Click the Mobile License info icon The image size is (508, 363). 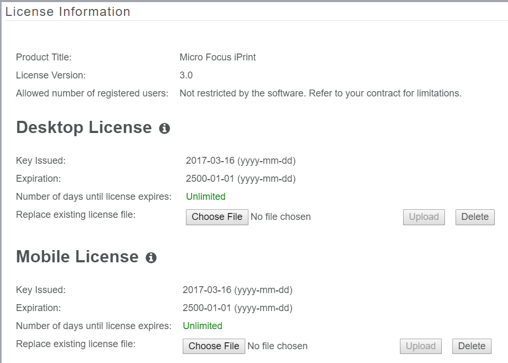pyautogui.click(x=151, y=258)
